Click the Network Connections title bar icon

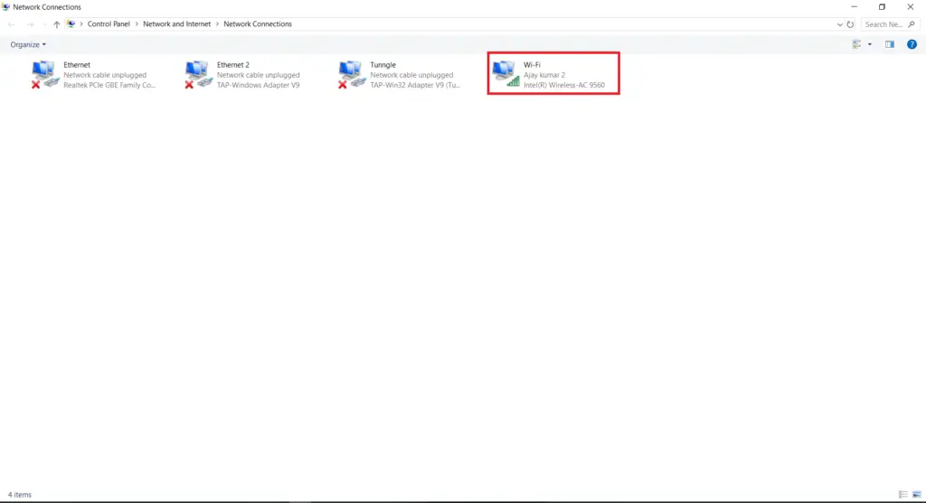6,7
